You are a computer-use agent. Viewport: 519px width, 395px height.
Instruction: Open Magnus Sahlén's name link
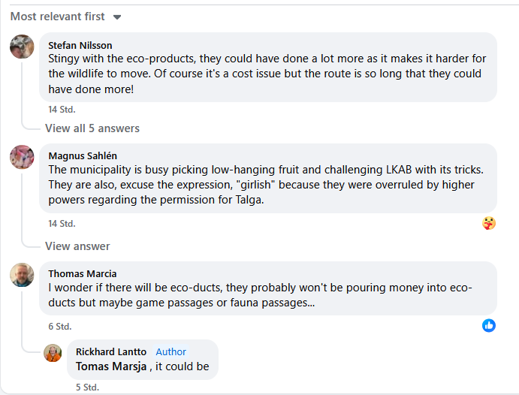pos(83,155)
